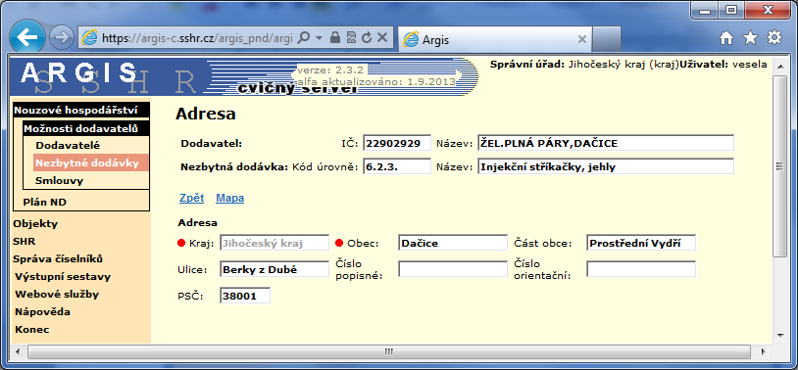Click the Adresa page heading
This screenshot has width=798, height=370.
tap(206, 114)
